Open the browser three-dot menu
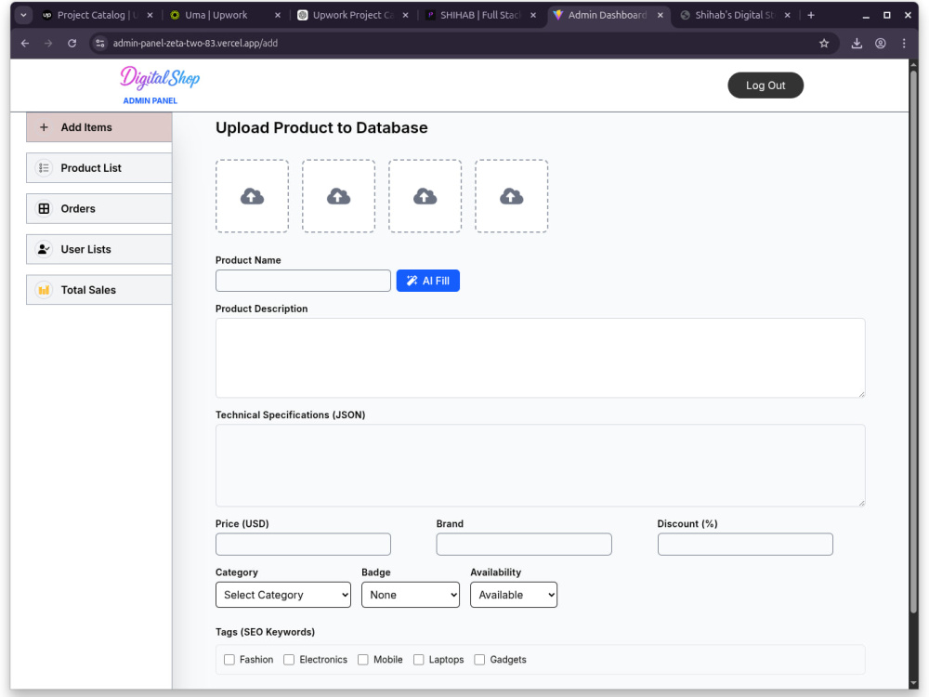This screenshot has width=929, height=697. [x=904, y=44]
